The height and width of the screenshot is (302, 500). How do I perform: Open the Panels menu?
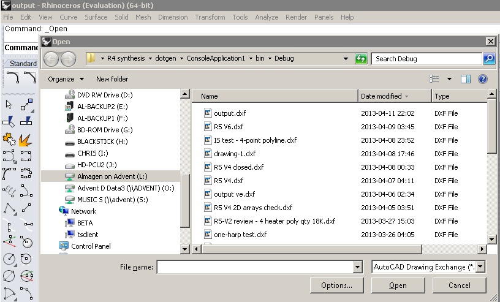pos(324,17)
